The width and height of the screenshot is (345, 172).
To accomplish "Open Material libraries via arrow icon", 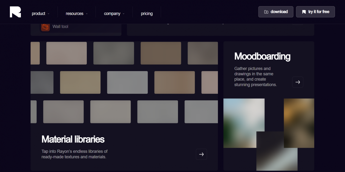I will point(201,154).
